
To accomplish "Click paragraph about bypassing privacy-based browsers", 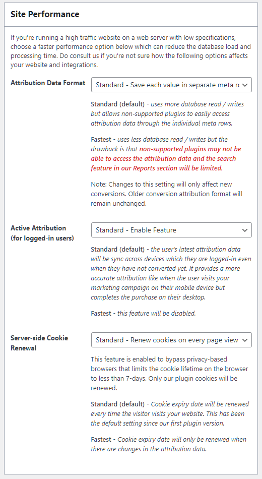I will click(x=169, y=374).
